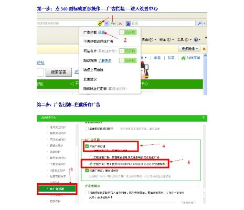Image resolution: width=244 pixels, height=210 pixels.
Task: Open the 设置 link beside 广告拦截
Action: point(101,33)
